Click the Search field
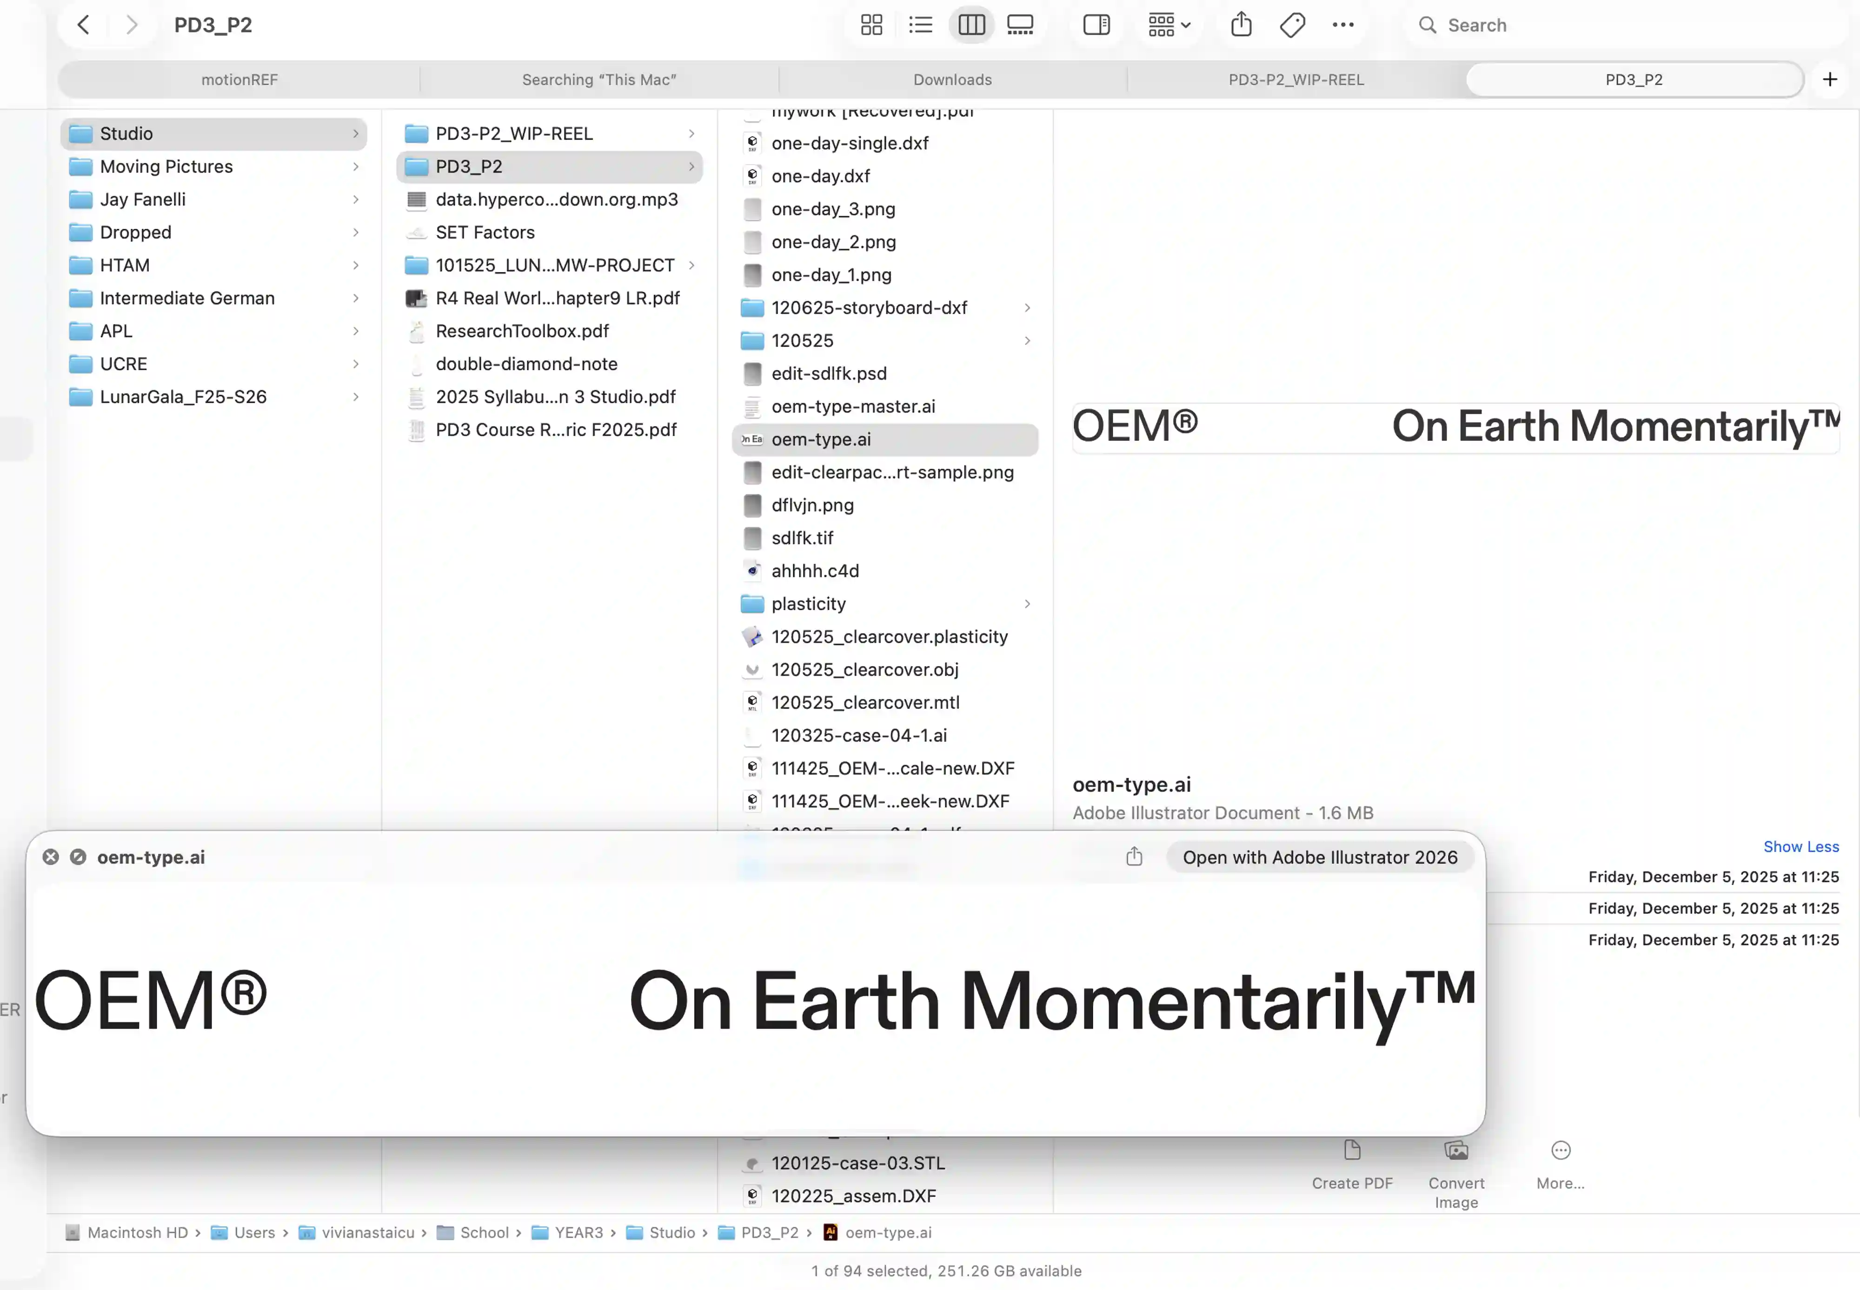1860x1290 pixels. [x=1535, y=25]
